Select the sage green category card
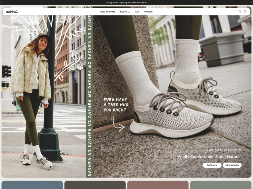Viewport: 253px width, 189px height. pos(221,185)
